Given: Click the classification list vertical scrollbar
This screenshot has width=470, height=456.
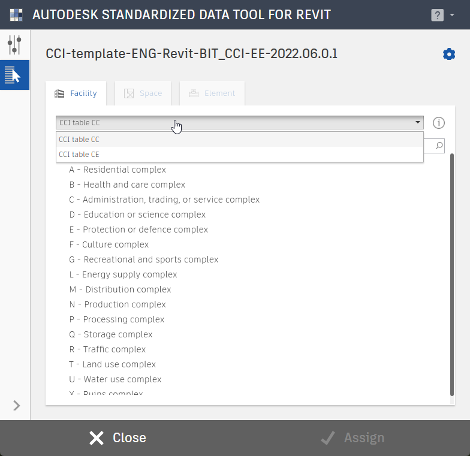Looking at the screenshot, I should [452, 274].
